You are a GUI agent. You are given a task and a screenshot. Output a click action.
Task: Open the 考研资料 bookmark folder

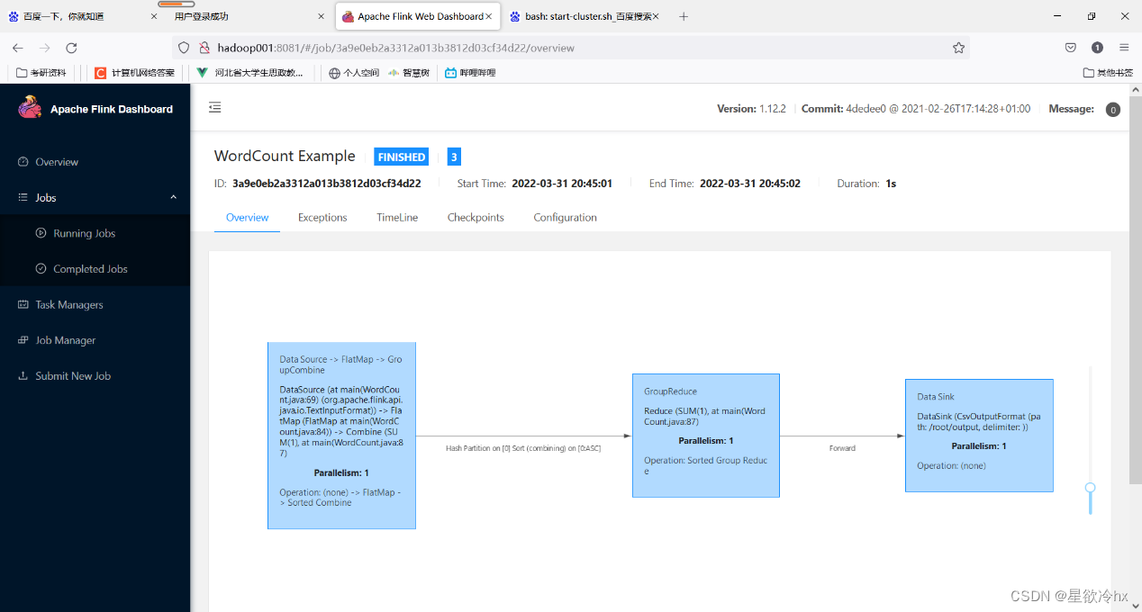41,73
